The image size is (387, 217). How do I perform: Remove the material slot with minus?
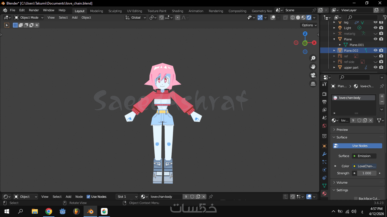(x=382, y=102)
